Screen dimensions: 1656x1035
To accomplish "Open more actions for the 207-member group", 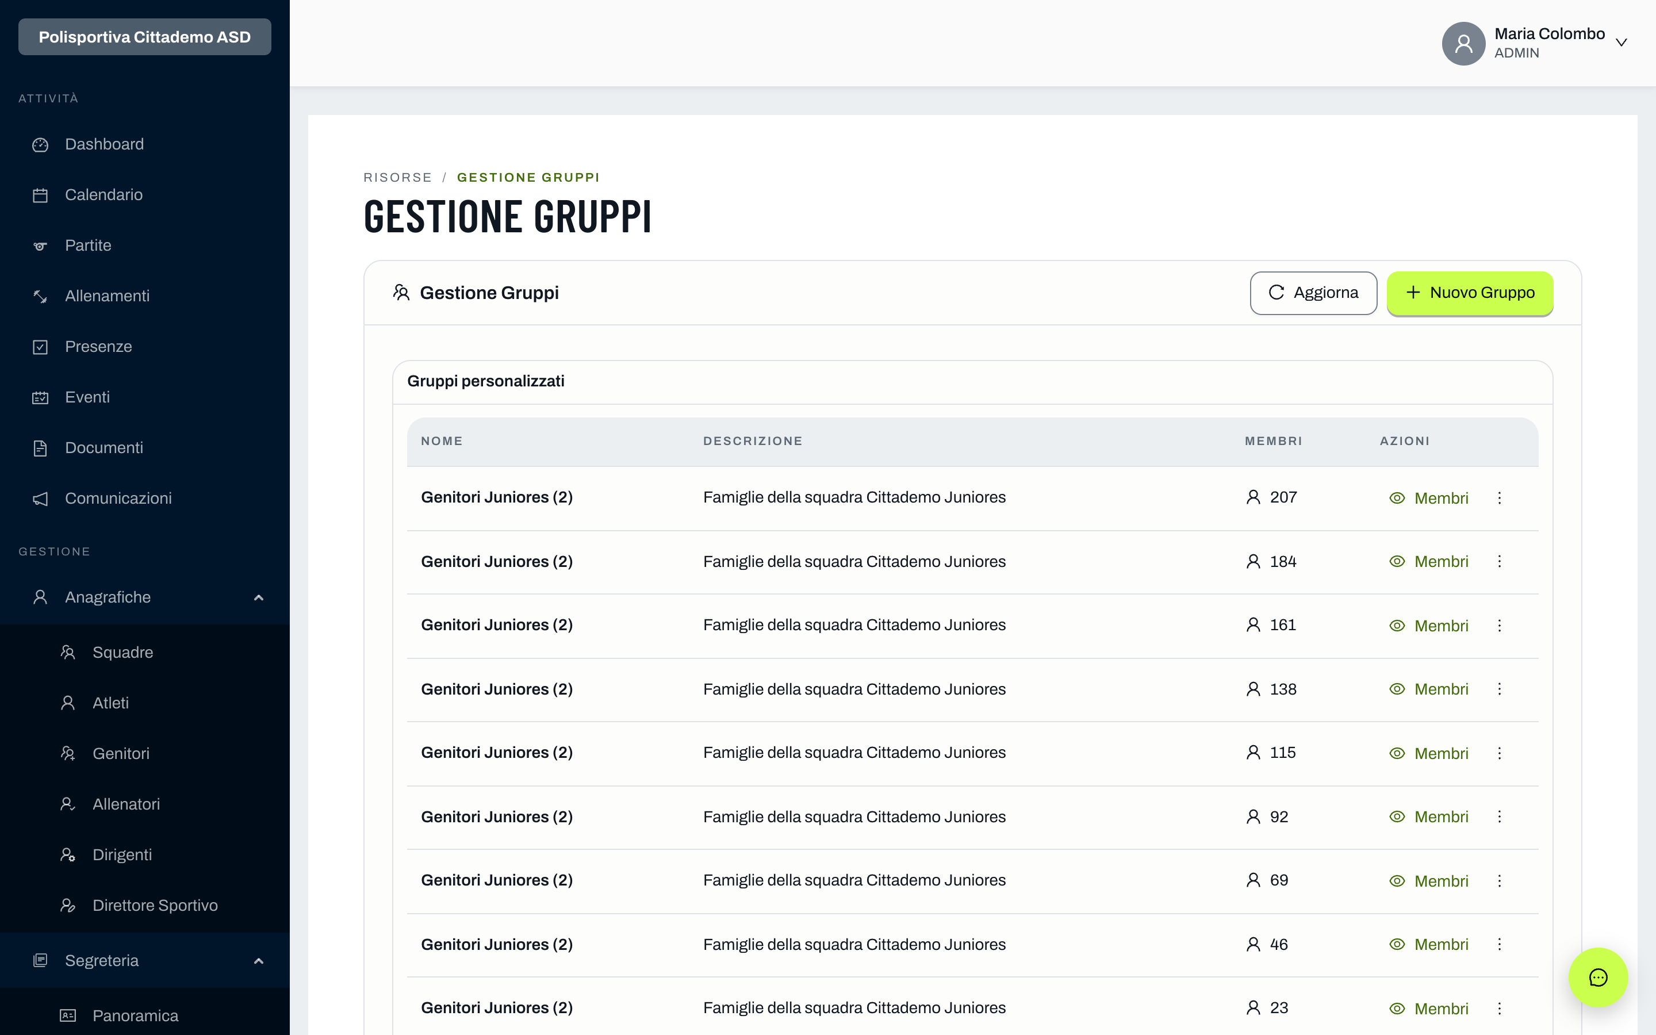I will (x=1499, y=499).
